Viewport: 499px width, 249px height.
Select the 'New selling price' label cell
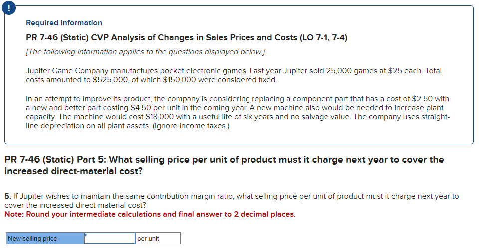pyautogui.click(x=45, y=238)
